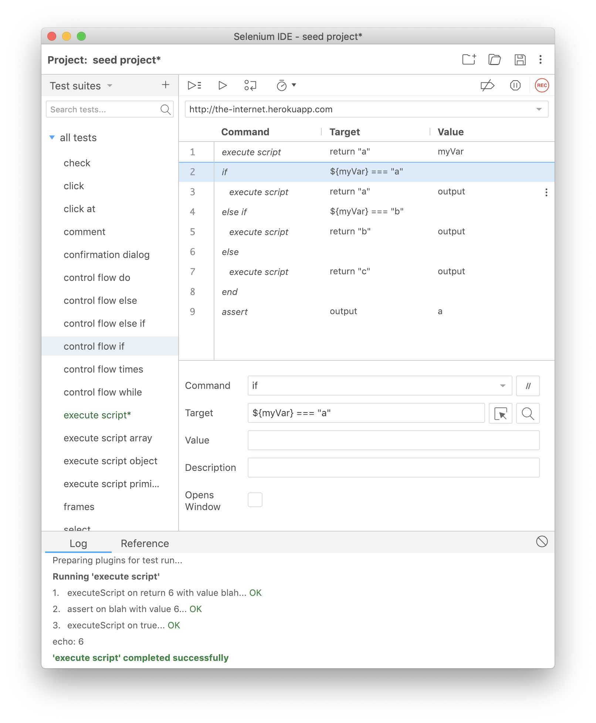596x723 pixels.
Task: Run the current test
Action: [222, 85]
